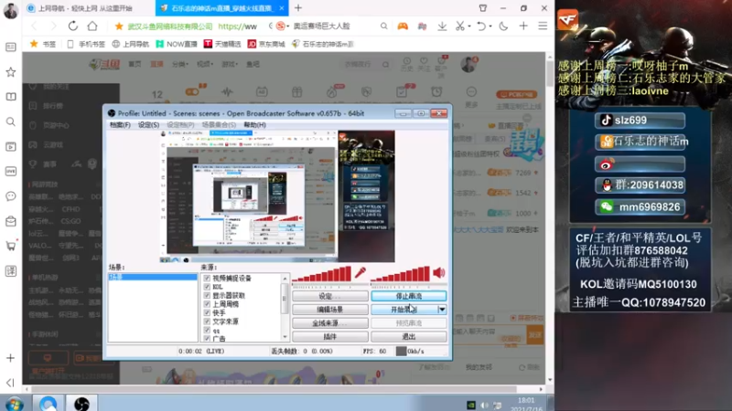Close the 石乐志的神话m直播 tab
This screenshot has height=411, width=732.
pyautogui.click(x=282, y=8)
